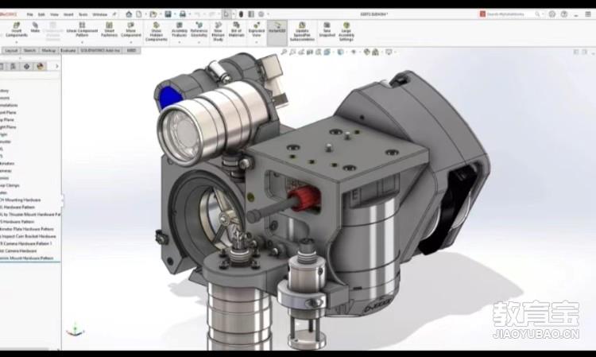Switch to Layout tab
Screen dimensions: 596x357
click(x=11, y=50)
